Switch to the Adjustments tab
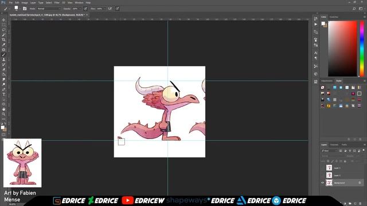The image size is (367, 206). click(327, 81)
